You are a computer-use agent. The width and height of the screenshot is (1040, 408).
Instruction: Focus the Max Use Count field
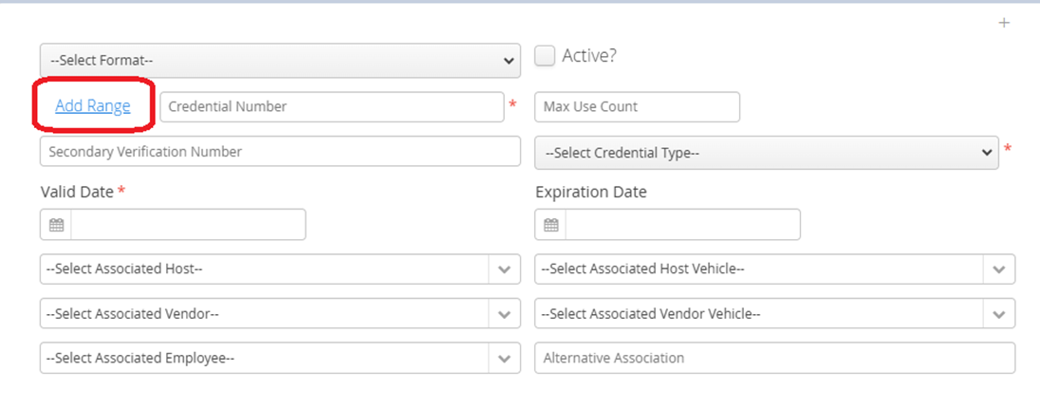(x=638, y=107)
